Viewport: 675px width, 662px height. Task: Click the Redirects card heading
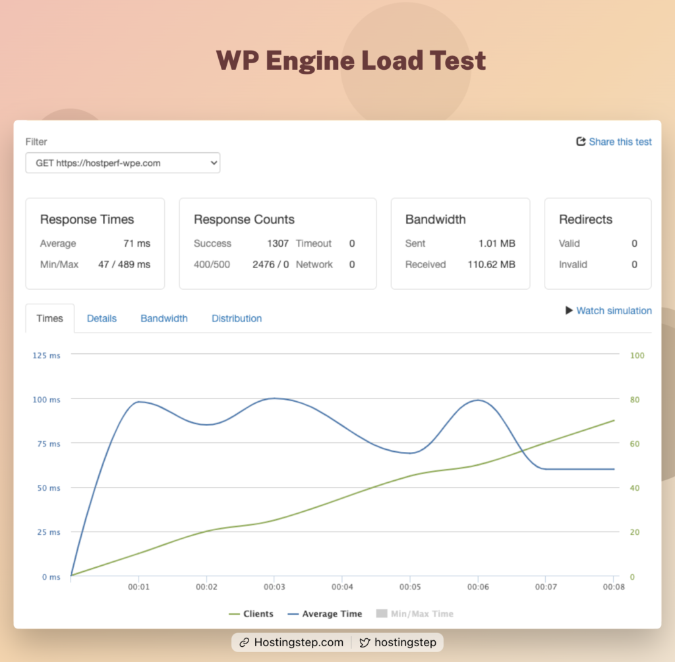pos(585,219)
